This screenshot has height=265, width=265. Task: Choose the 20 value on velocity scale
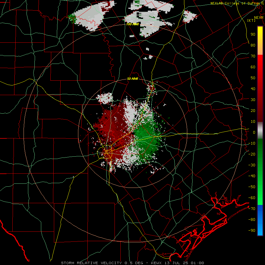253,110
